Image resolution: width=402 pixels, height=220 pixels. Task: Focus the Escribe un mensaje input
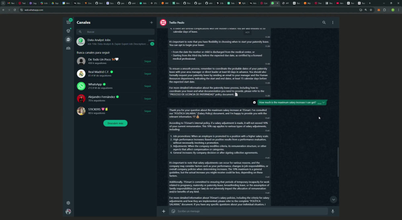tap(248, 211)
